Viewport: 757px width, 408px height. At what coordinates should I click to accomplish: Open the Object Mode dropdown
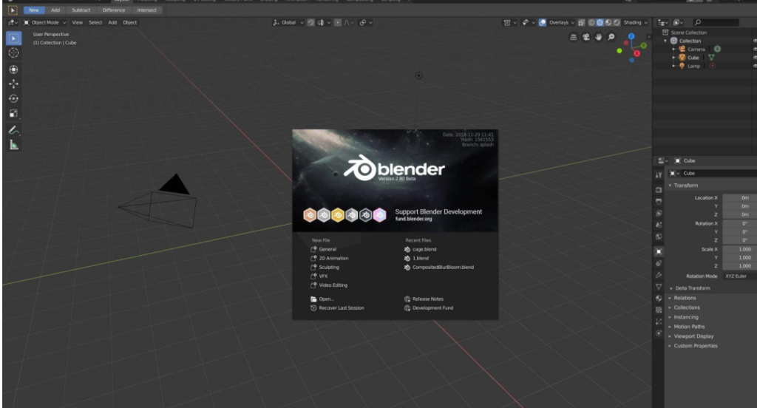[x=45, y=23]
